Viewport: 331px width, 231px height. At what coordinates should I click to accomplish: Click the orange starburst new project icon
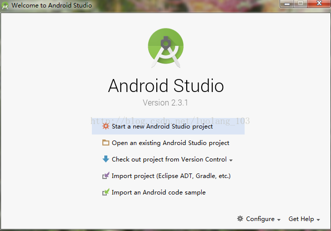coord(105,126)
